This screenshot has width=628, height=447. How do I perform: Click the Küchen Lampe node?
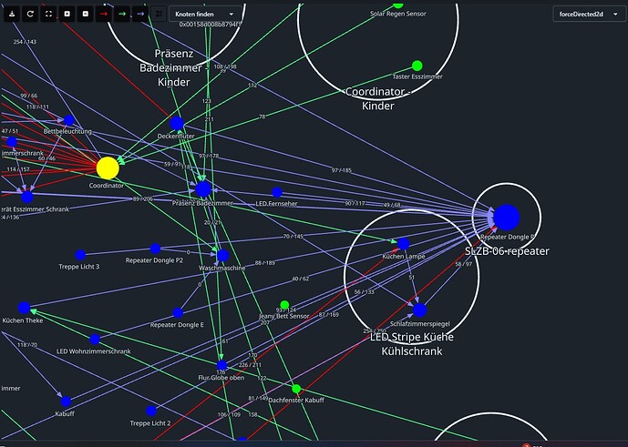[x=403, y=244]
